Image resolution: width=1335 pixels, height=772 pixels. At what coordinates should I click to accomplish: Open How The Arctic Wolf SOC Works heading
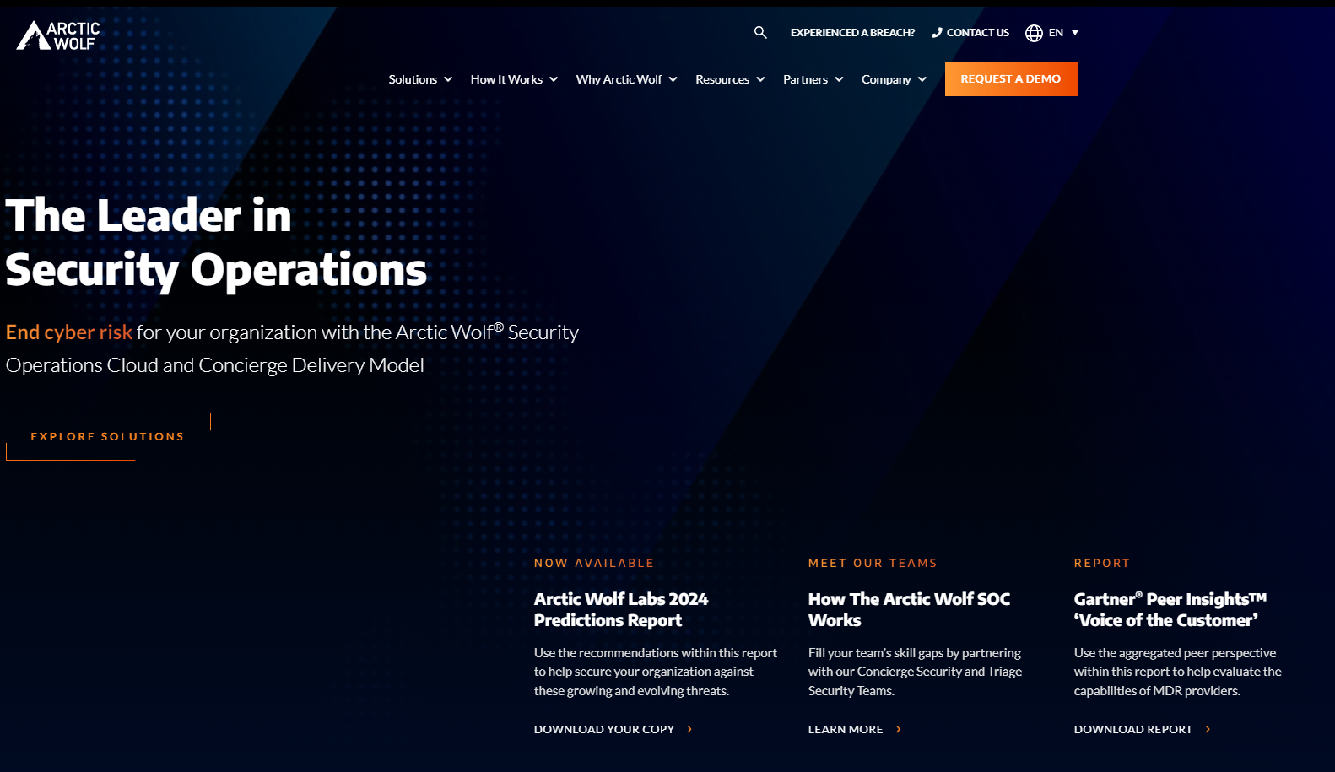[x=909, y=609]
